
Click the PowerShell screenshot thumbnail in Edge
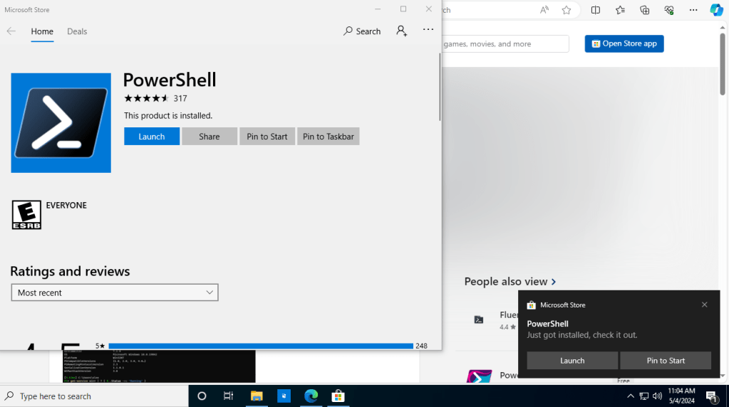pyautogui.click(x=159, y=366)
